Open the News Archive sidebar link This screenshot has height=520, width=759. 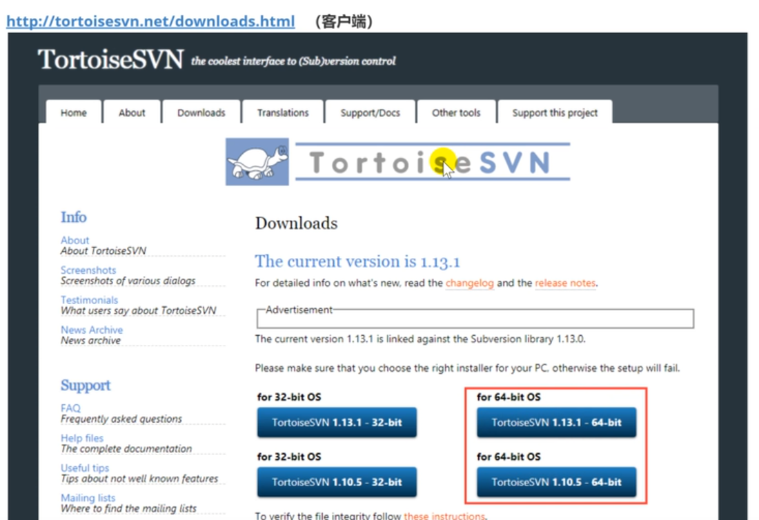coord(92,330)
